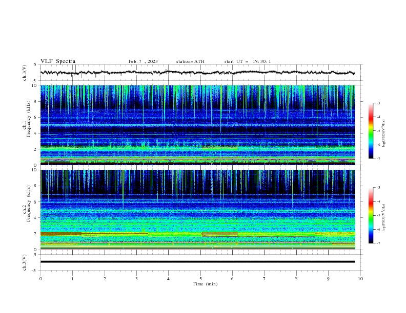Click the "10" kHz tick of ch.1 spectrogram

point(34,85)
